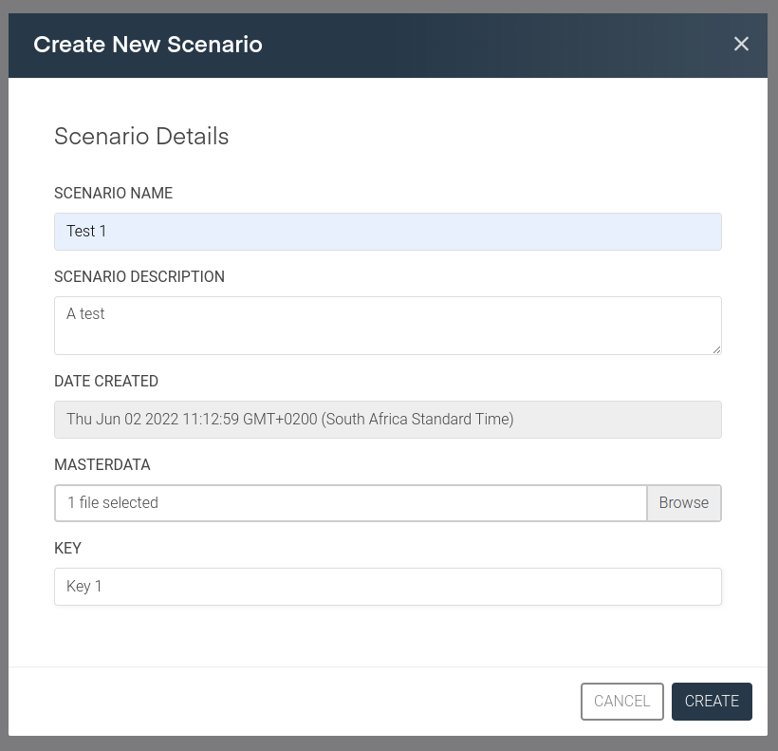Click the CREATE button
This screenshot has width=778, height=751.
point(712,702)
